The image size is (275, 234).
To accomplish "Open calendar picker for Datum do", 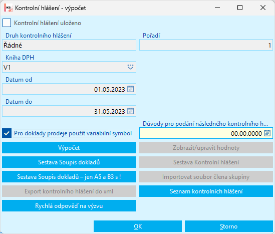I will pyautogui.click(x=130, y=111).
